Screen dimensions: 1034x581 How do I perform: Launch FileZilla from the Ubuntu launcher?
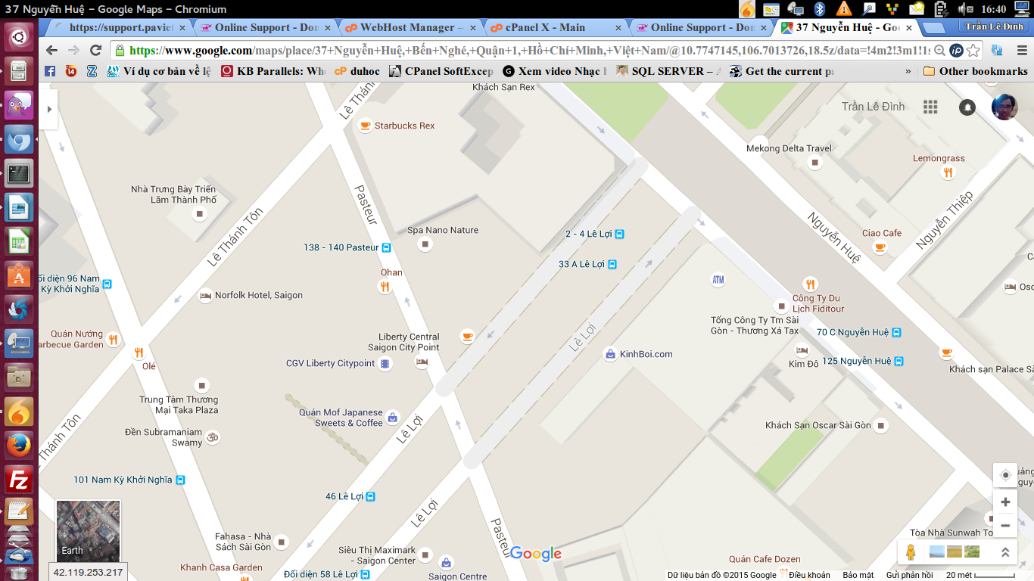[x=19, y=480]
